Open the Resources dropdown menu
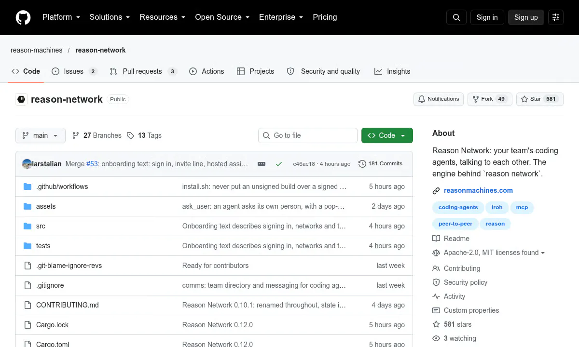The height and width of the screenshot is (347, 579). click(163, 17)
